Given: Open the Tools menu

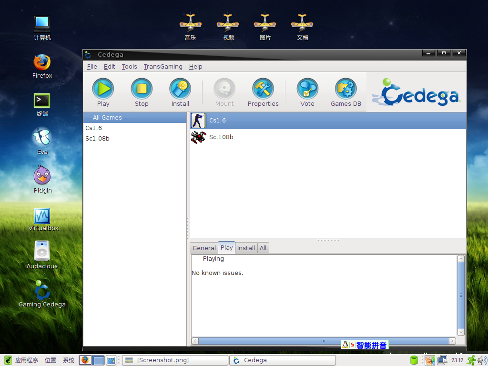Looking at the screenshot, I should pos(130,67).
